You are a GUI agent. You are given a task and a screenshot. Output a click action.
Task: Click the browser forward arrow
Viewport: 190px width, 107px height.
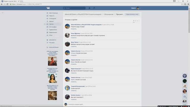coord(4,4)
